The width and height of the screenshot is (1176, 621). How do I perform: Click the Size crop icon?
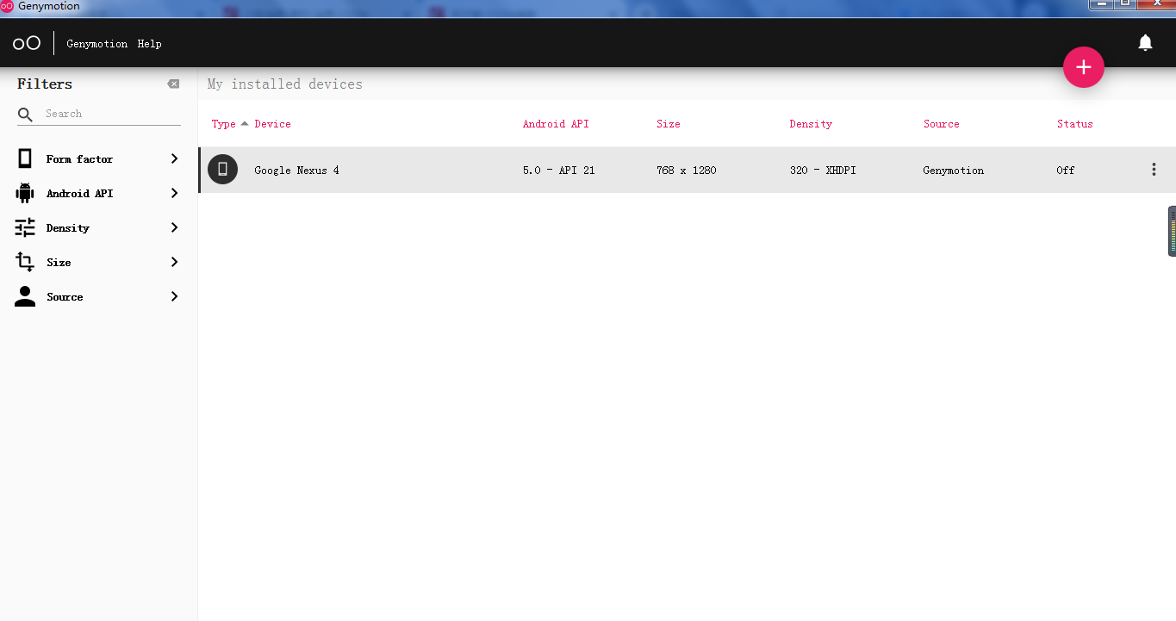25,262
